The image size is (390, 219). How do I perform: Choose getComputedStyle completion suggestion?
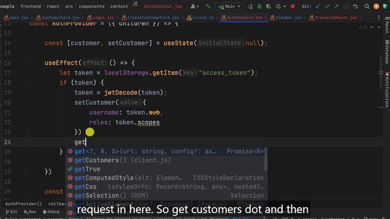tap(165, 178)
